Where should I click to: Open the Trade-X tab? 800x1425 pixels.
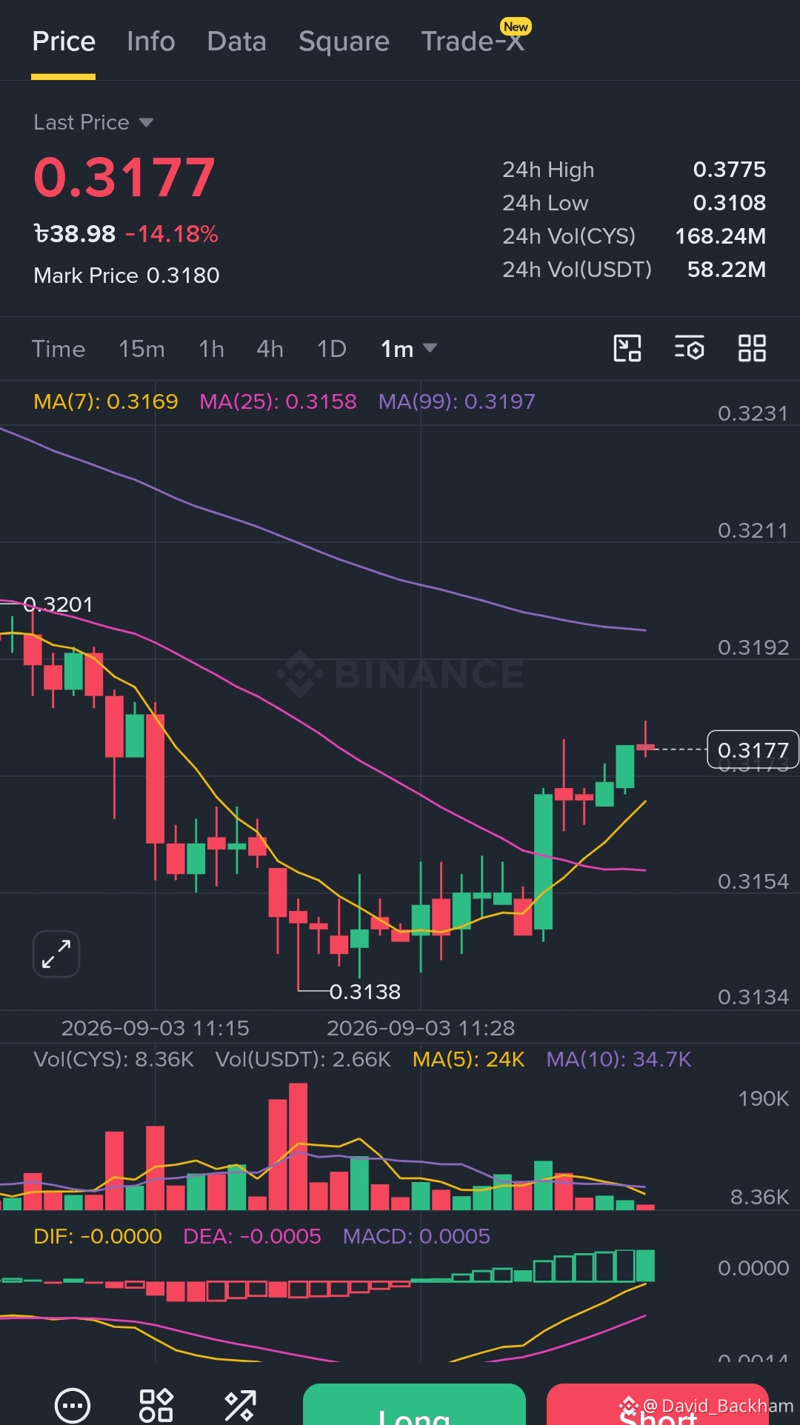473,41
